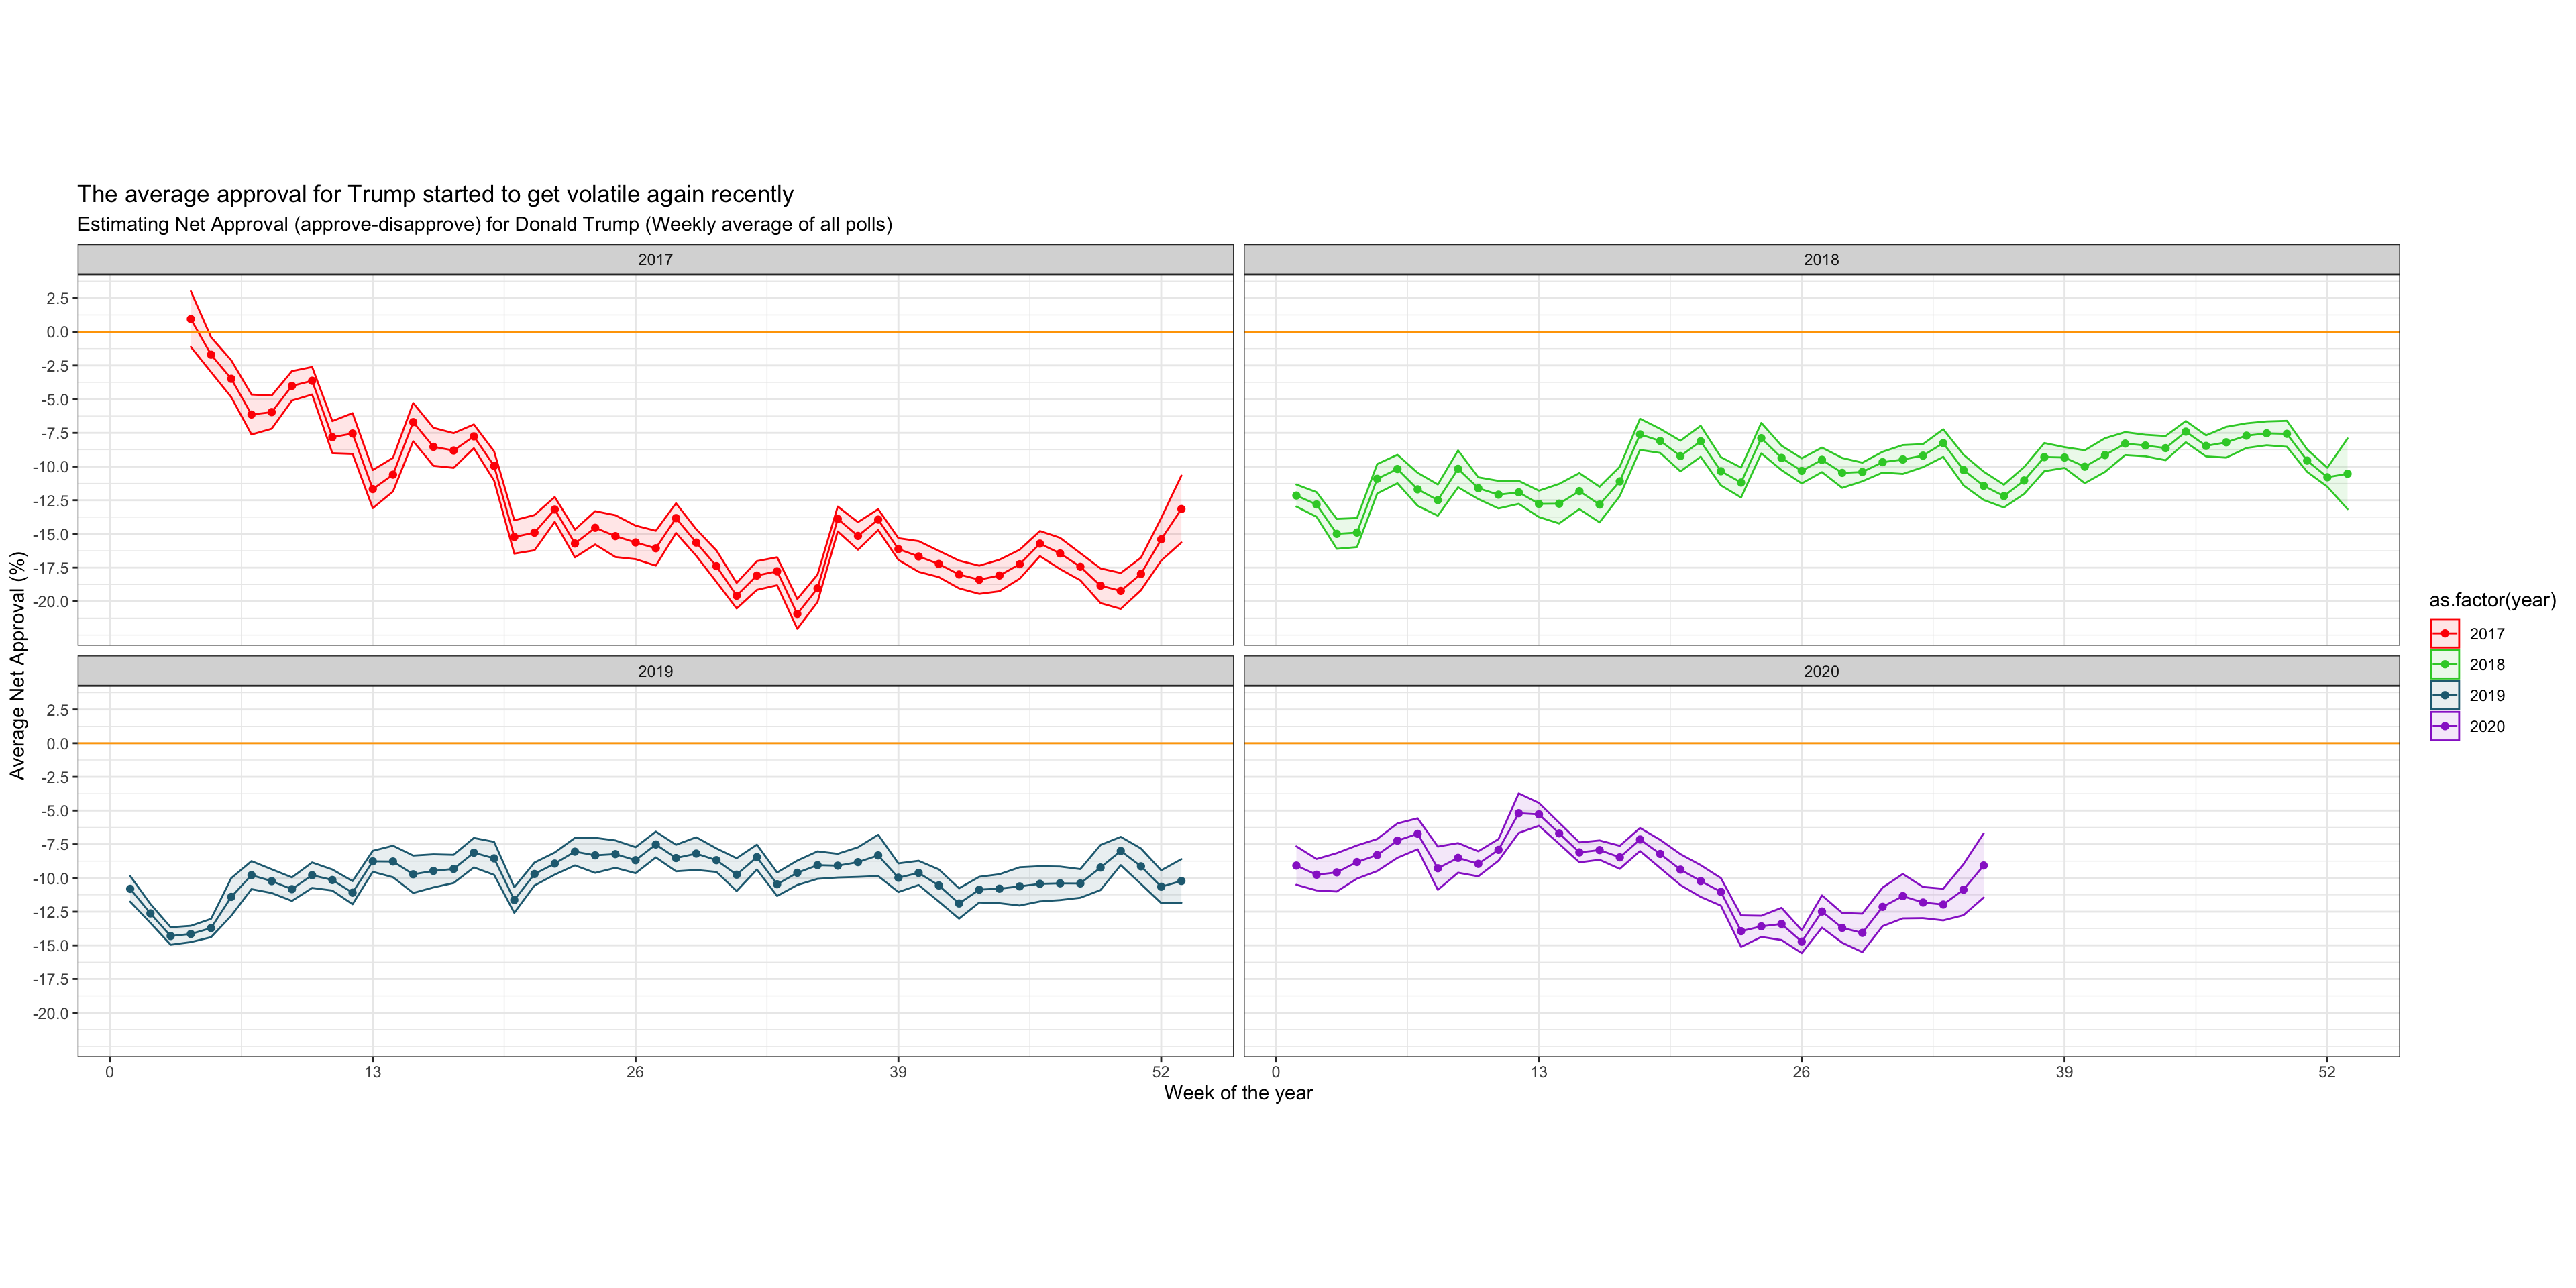Click the 2018 green legend swatch
The height and width of the screenshot is (1288, 2576).
[2444, 664]
